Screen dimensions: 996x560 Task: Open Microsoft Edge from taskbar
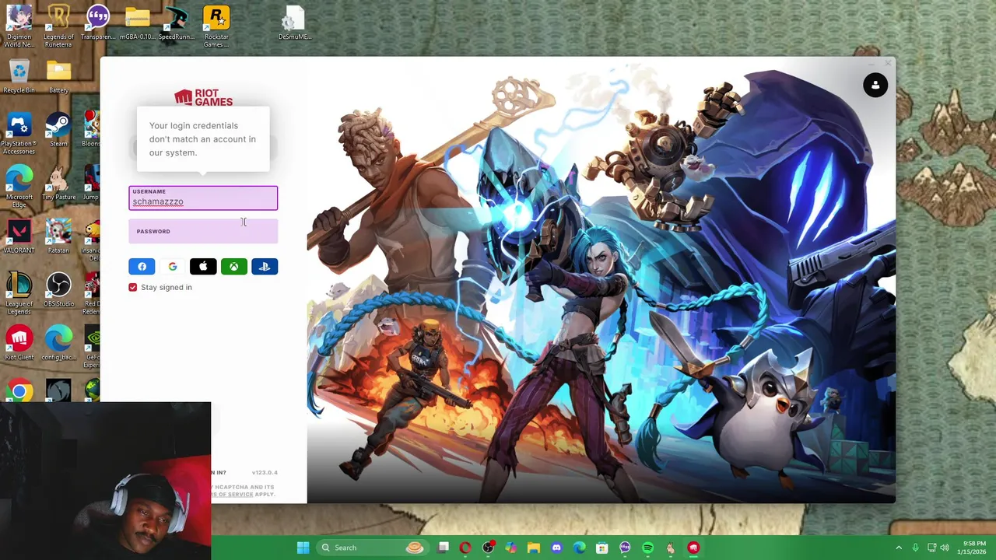point(579,548)
